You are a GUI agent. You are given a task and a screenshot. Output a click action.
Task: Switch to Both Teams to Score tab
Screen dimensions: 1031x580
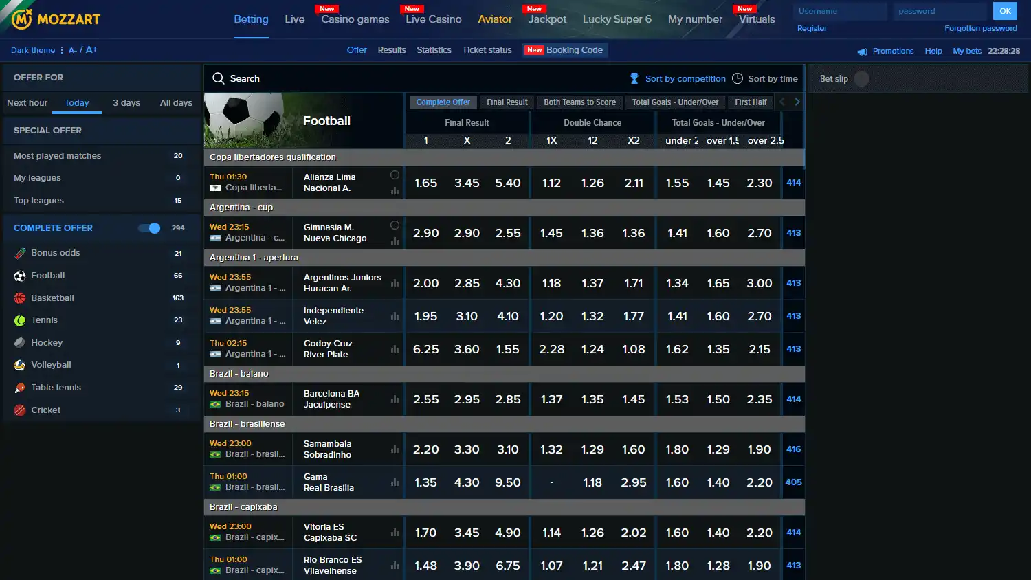(579, 102)
